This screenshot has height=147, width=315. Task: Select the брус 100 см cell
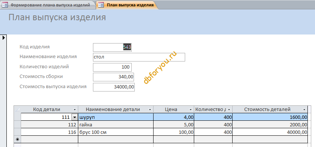coord(116,132)
